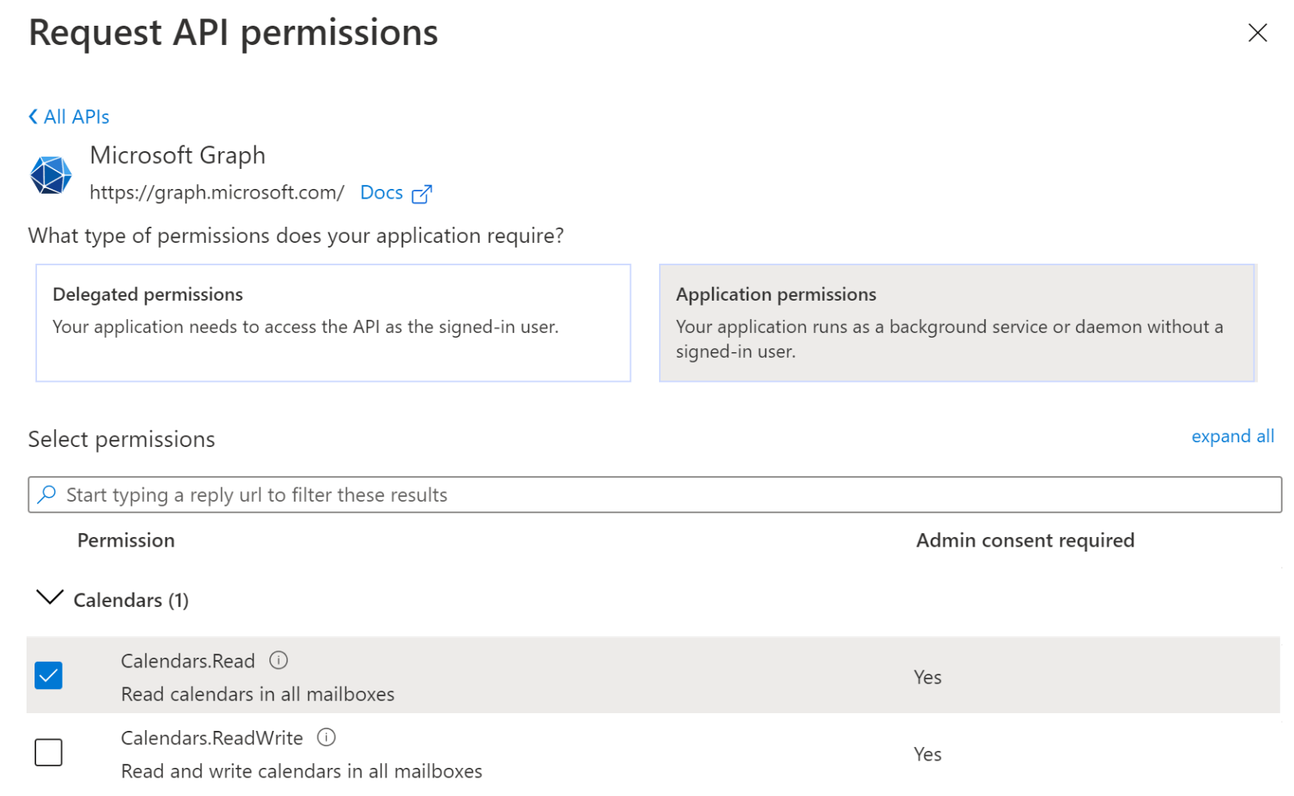
Task: Click the Admin consent required header
Action: click(x=1025, y=540)
